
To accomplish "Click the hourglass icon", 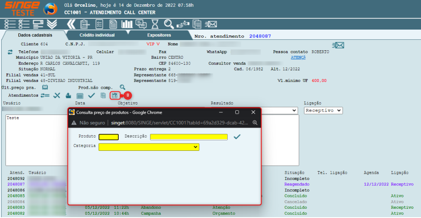I will tap(155, 25).
